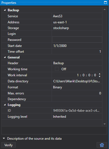Select the Time offset property label
Viewport: 109px width, 149px height.
(x=16, y=52)
